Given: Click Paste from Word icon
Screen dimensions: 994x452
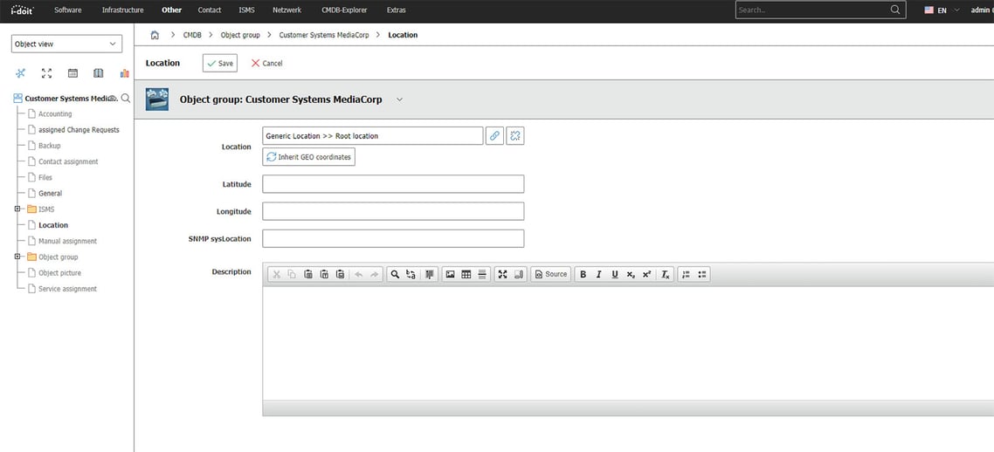Looking at the screenshot, I should point(340,274).
